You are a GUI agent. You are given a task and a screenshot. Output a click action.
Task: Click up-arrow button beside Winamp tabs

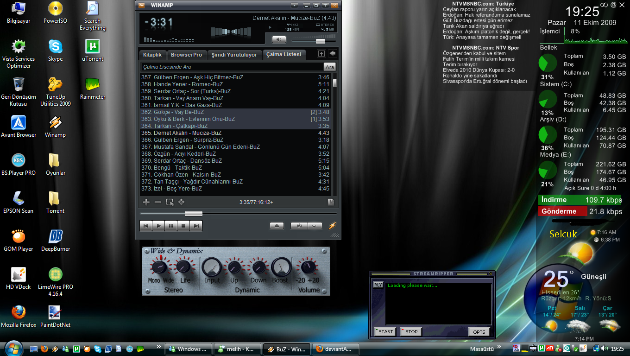(x=321, y=54)
